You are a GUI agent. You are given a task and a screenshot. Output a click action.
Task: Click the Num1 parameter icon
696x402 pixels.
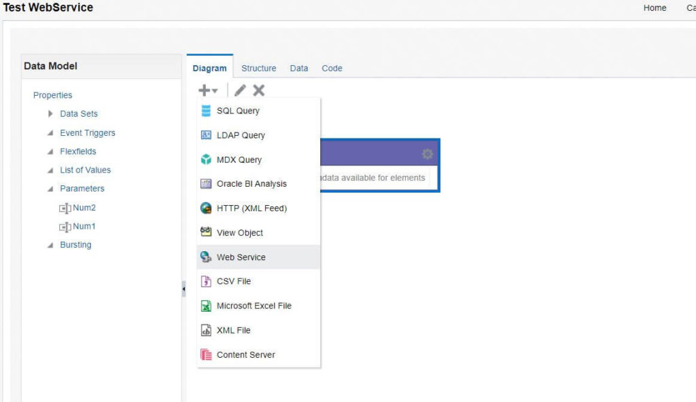tap(65, 227)
